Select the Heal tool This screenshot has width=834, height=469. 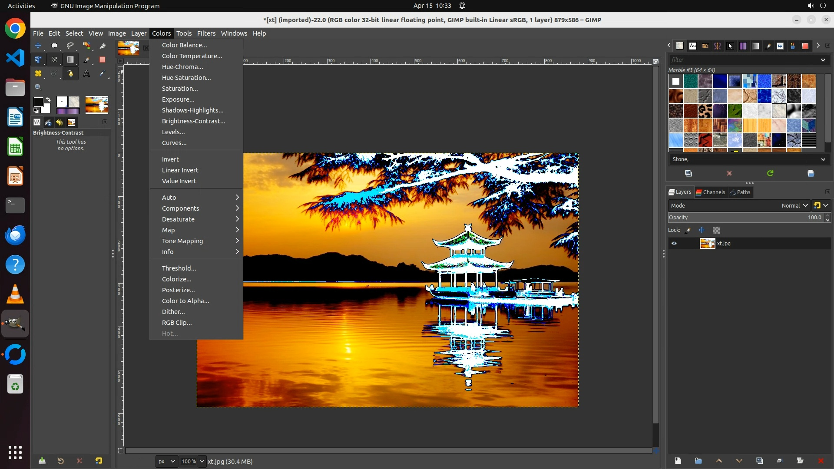coord(38,74)
